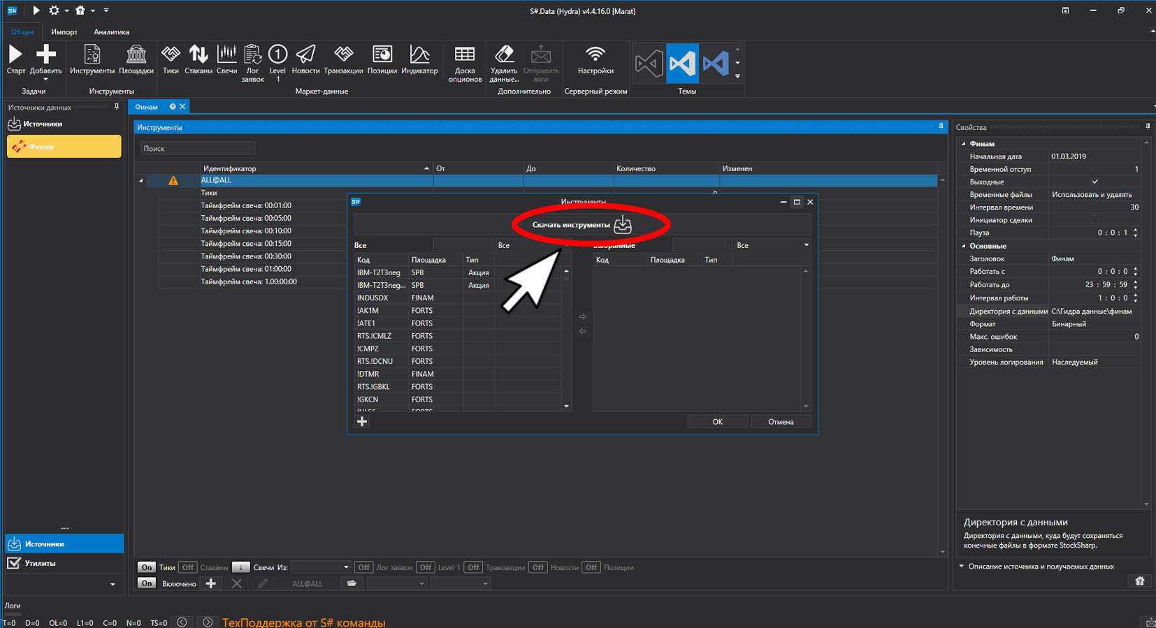Uncheck the Выходные checkbox
The image size is (1156, 628).
click(1095, 182)
